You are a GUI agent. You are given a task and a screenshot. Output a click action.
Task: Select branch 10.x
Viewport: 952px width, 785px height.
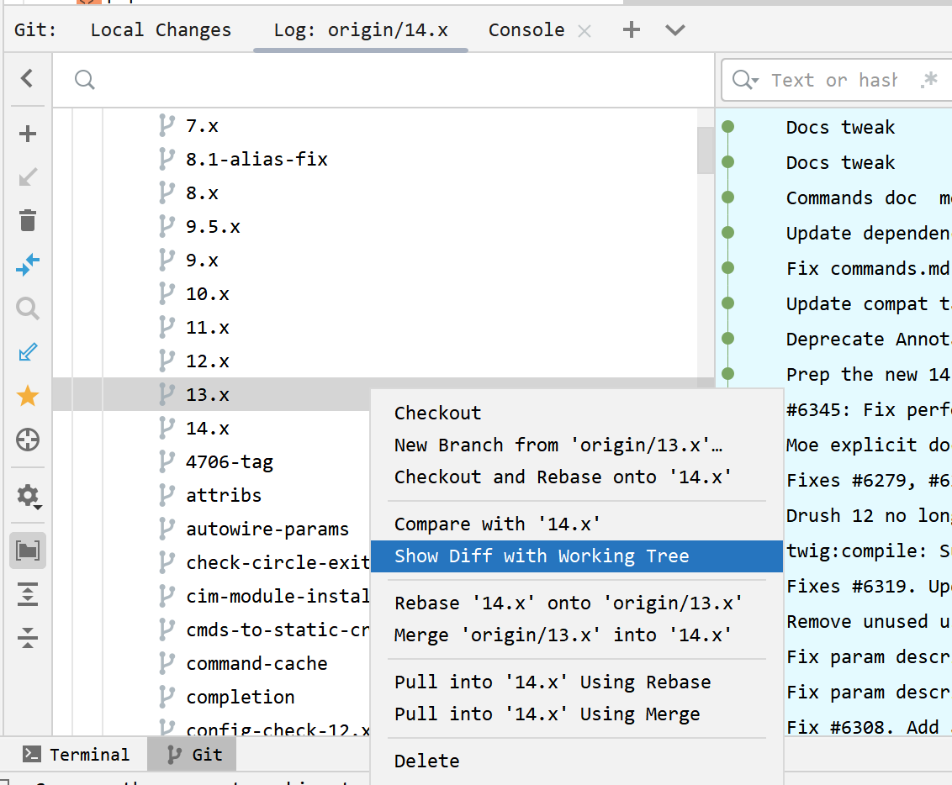[207, 294]
